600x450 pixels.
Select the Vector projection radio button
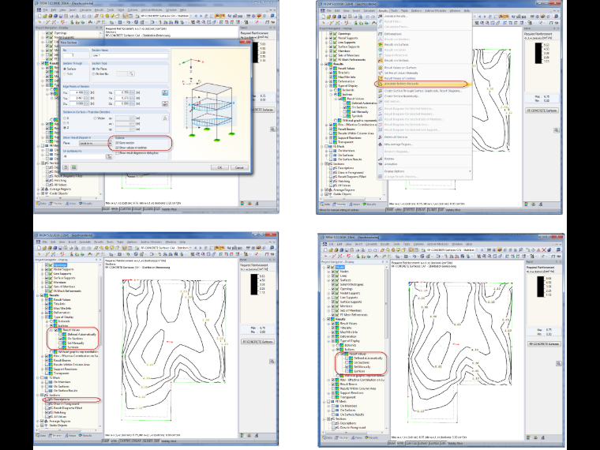tap(95, 118)
